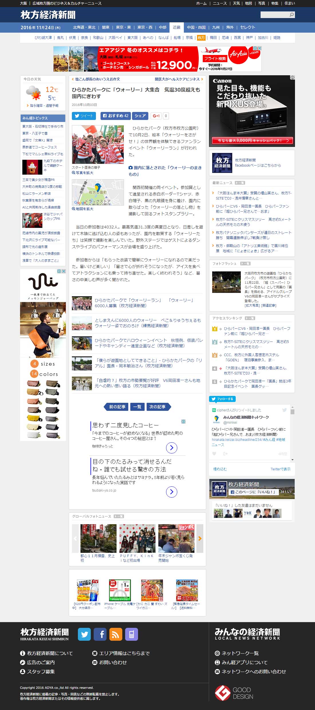
Task: Click the search magnifier icon in header
Action: click(292, 15)
